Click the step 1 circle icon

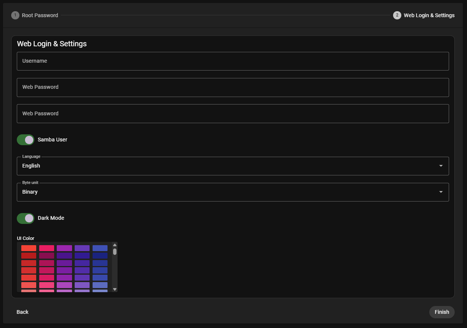[x=15, y=15]
